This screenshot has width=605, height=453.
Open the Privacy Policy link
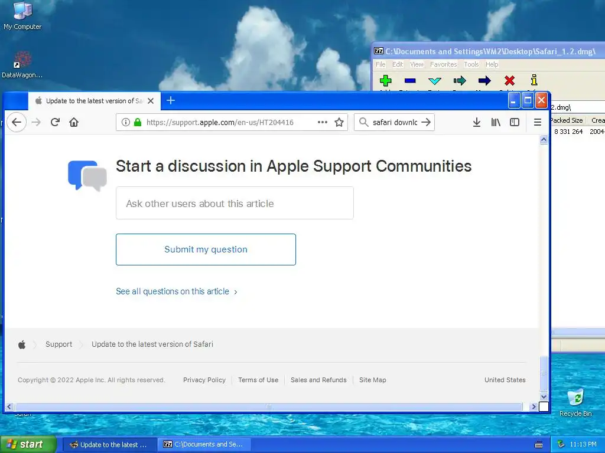pyautogui.click(x=204, y=380)
